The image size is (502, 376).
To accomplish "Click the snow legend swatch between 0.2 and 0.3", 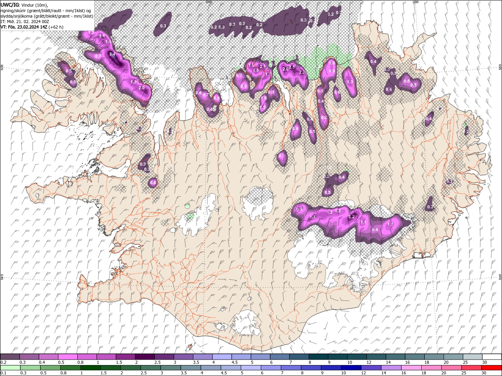I will [10, 357].
